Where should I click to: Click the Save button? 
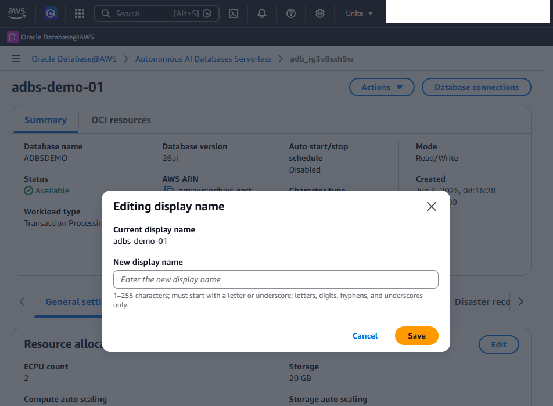(x=416, y=336)
